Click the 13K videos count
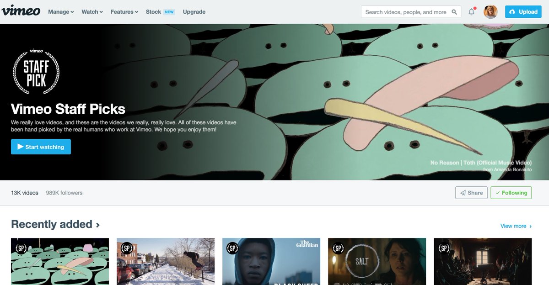Image resolution: width=549 pixels, height=285 pixels. point(25,193)
